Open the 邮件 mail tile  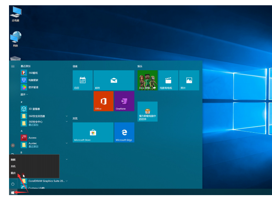114,80
